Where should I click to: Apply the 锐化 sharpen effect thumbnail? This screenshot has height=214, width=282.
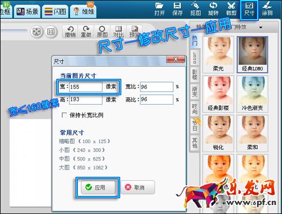pyautogui.click(x=218, y=133)
